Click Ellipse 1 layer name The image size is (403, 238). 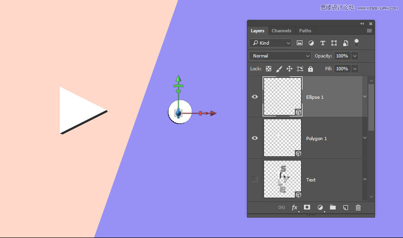[x=315, y=97]
